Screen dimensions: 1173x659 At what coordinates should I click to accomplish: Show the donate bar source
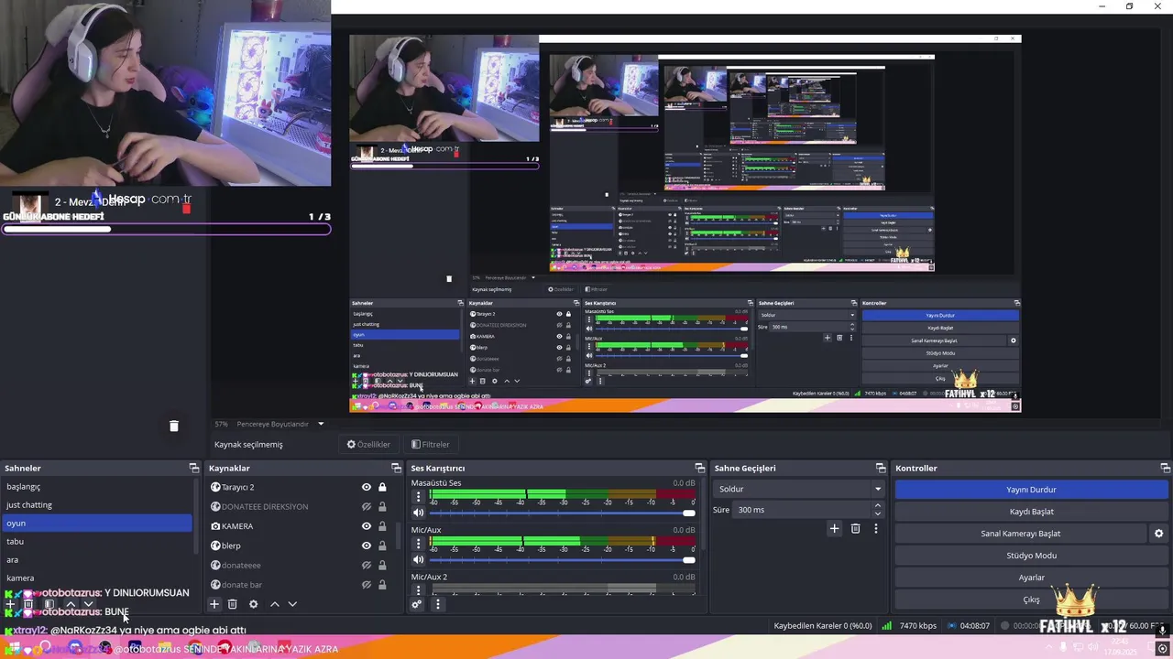(366, 584)
